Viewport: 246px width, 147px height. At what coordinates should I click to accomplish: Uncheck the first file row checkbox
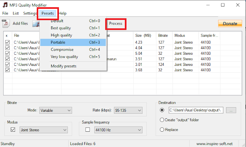pos(7,42)
